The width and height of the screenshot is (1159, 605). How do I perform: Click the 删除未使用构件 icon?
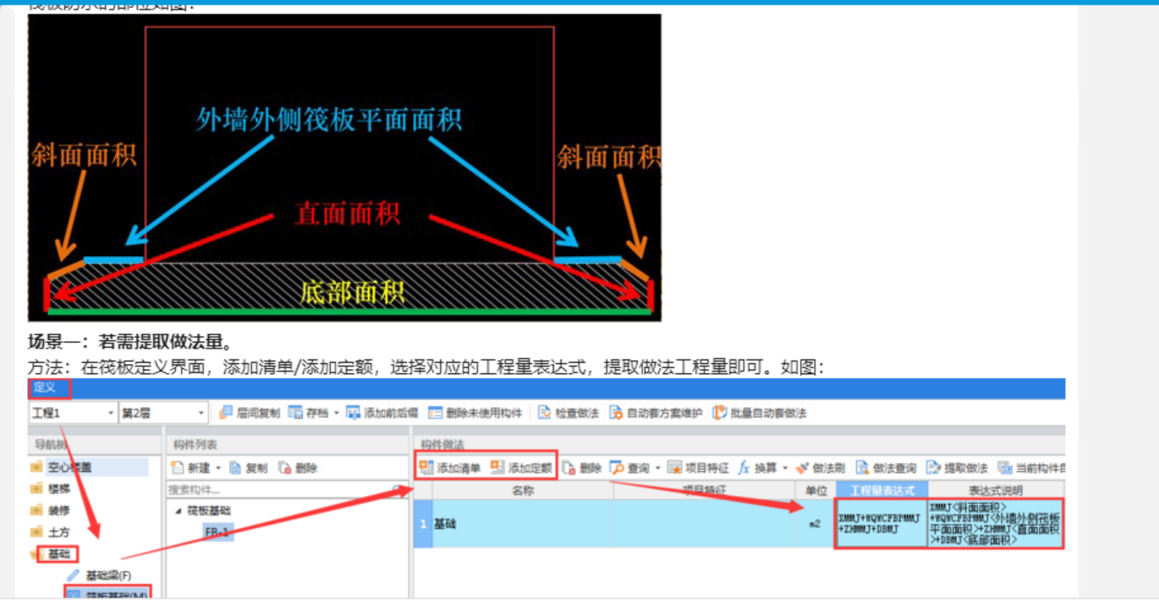click(x=435, y=413)
